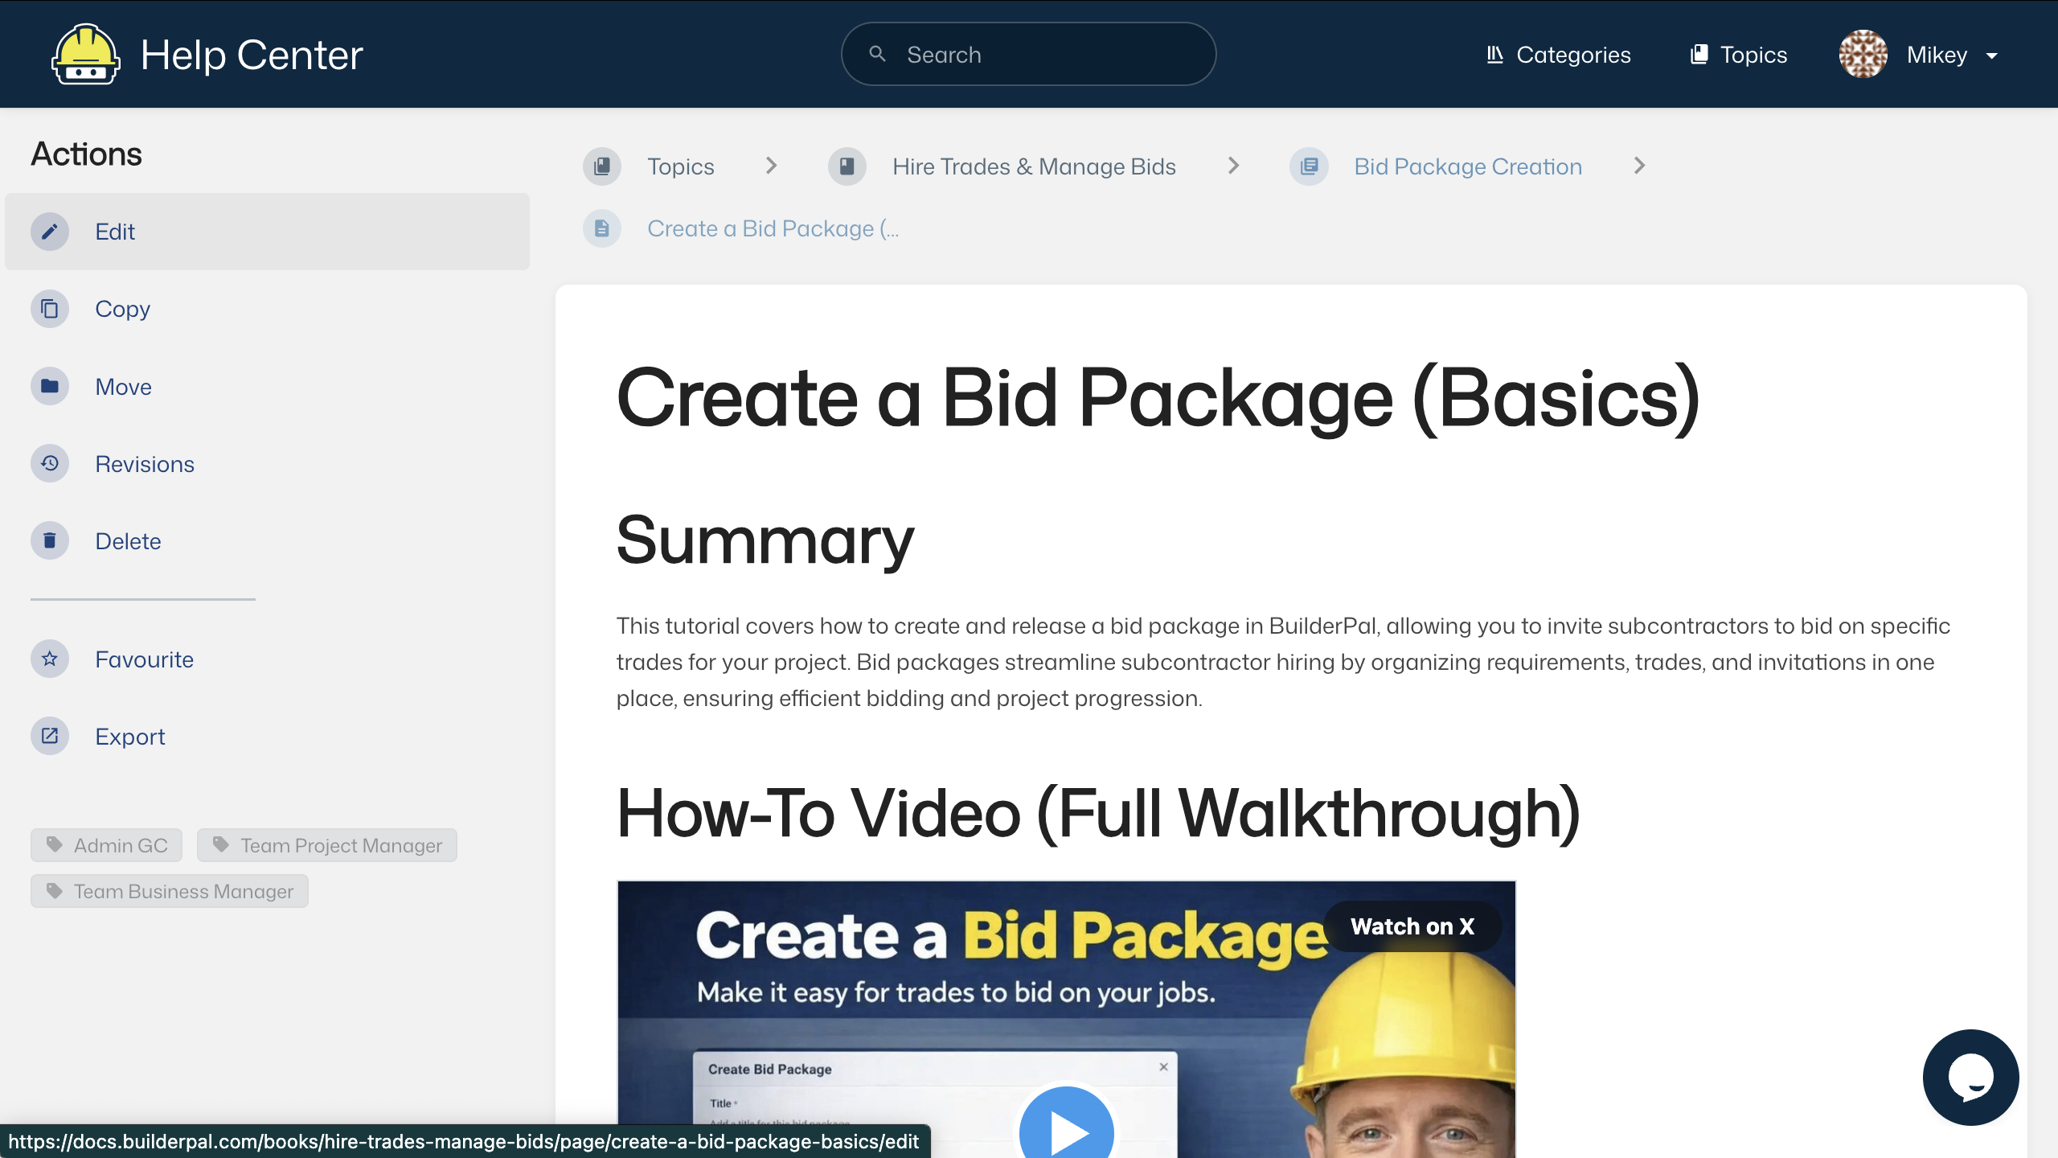Open the Revisions history icon
This screenshot has height=1158, width=2058.
[50, 463]
